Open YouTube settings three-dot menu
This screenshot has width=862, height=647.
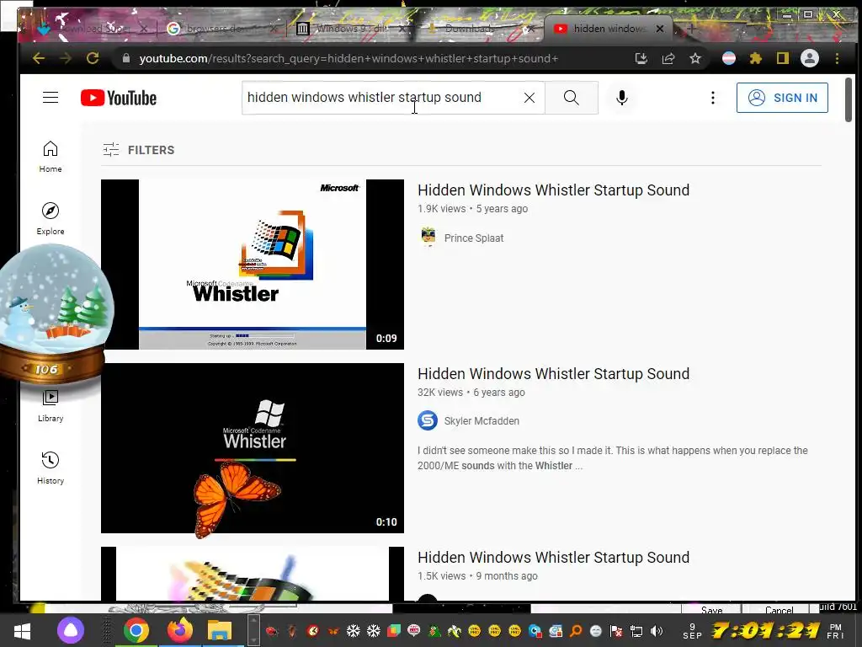click(712, 98)
